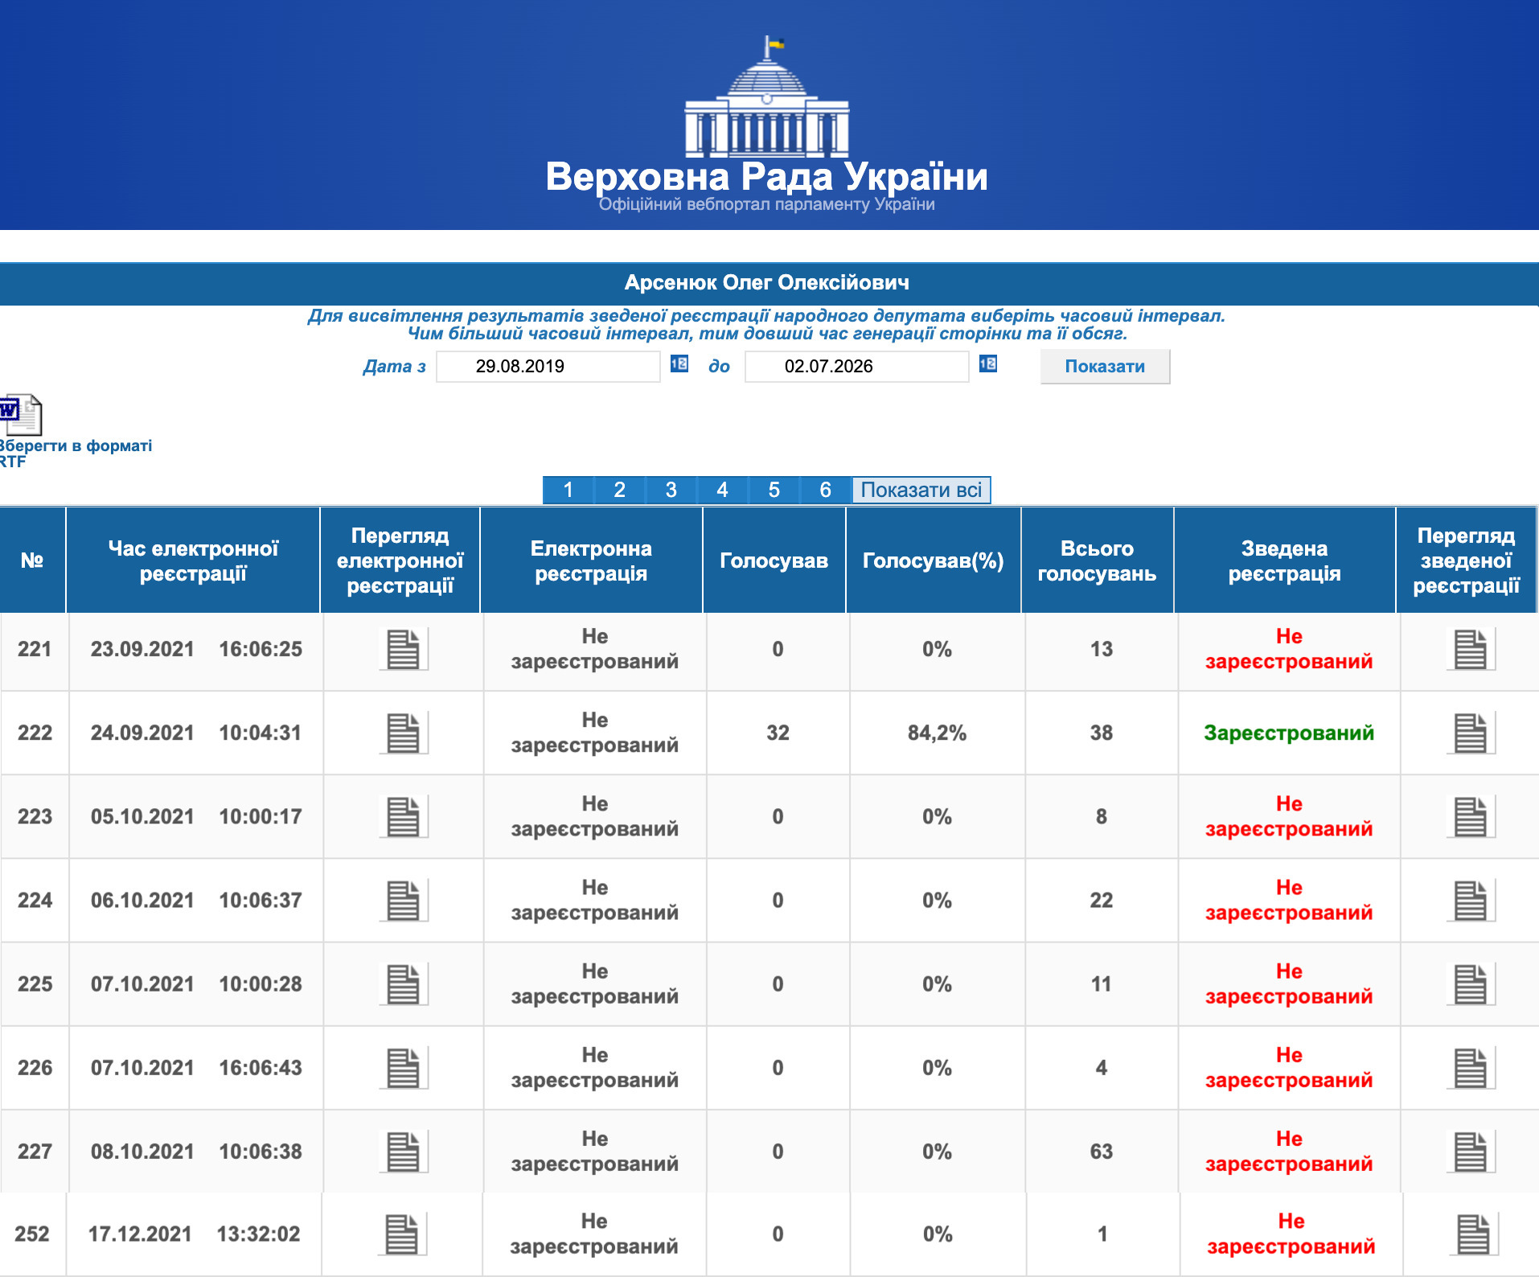This screenshot has height=1277, width=1539.
Task: Select date cell 07.10.2021 10:00:28
Action: [196, 983]
